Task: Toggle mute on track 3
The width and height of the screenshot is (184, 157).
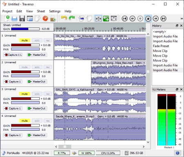Action: pyautogui.click(x=25, y=94)
